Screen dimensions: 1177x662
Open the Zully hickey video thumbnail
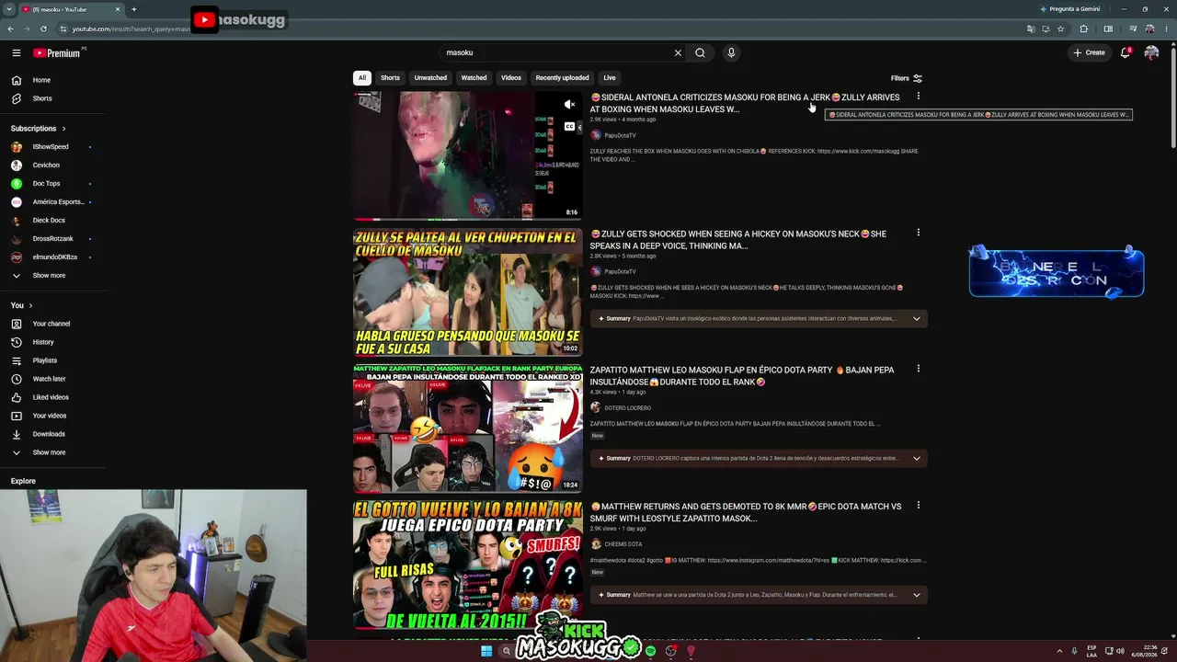(x=468, y=292)
